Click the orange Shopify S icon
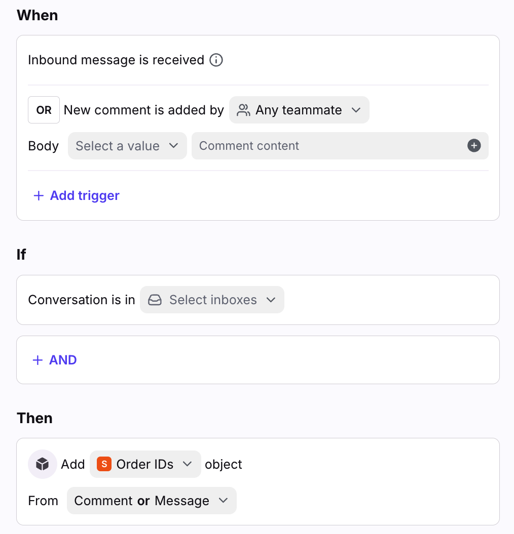Image resolution: width=514 pixels, height=534 pixels. click(104, 464)
